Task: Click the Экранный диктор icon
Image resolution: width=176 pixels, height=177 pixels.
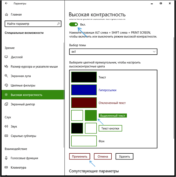Action: 6,104
